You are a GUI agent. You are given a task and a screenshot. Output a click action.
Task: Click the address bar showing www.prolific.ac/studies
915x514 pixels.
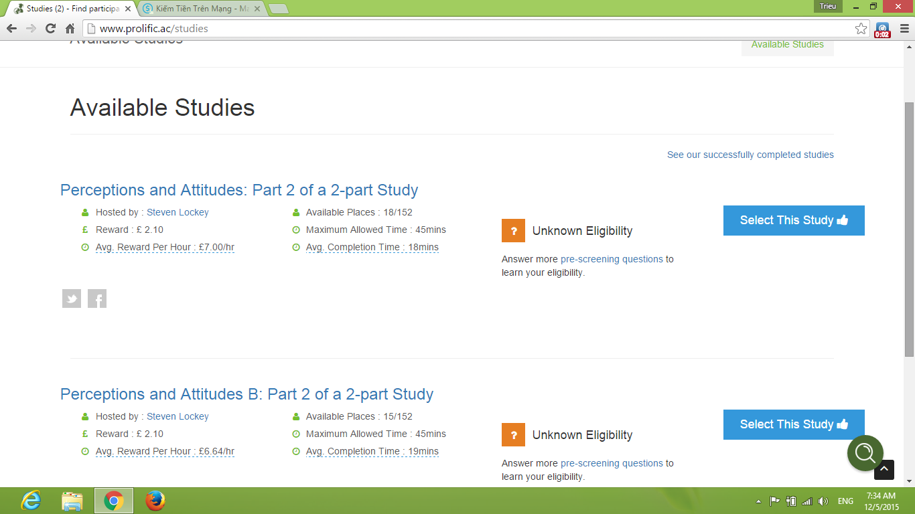pos(476,29)
